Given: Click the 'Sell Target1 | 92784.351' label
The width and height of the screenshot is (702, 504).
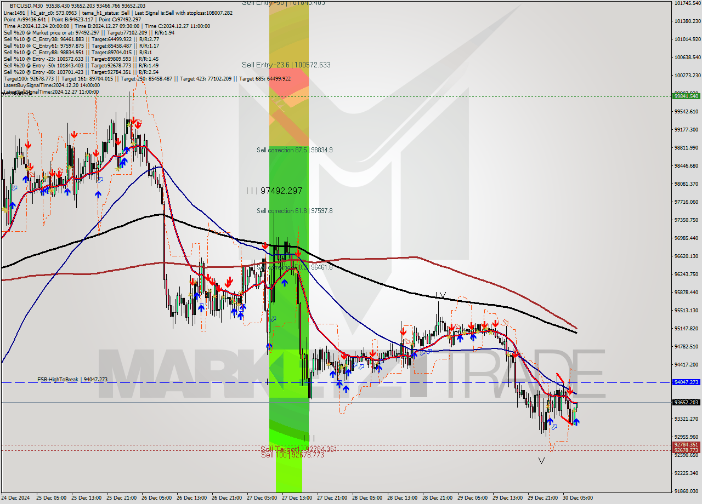Looking at the screenshot, I should tap(299, 449).
